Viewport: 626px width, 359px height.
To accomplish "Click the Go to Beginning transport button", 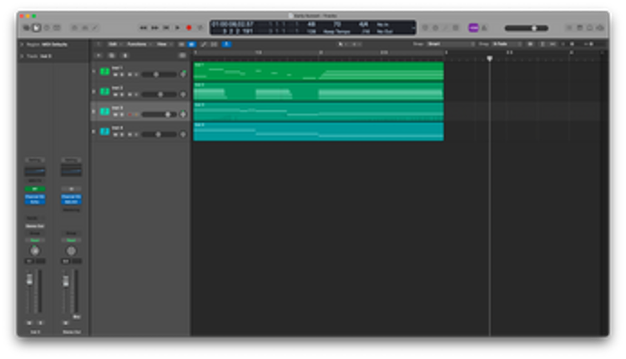I will click(166, 28).
